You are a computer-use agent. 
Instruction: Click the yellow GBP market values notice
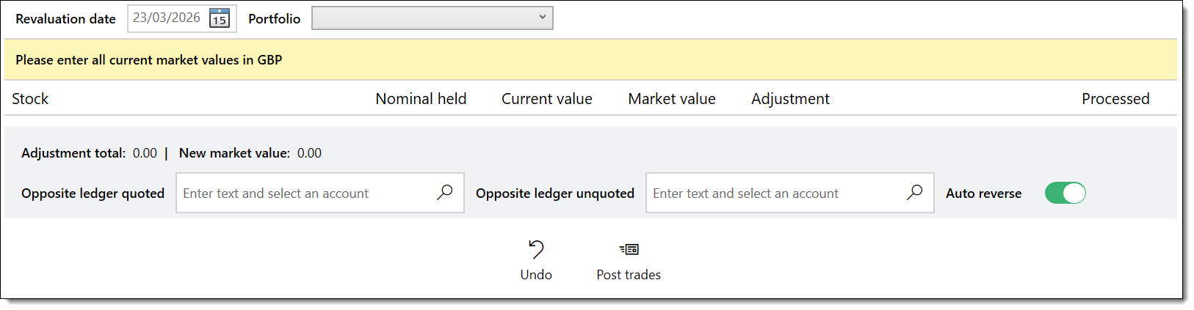(149, 60)
